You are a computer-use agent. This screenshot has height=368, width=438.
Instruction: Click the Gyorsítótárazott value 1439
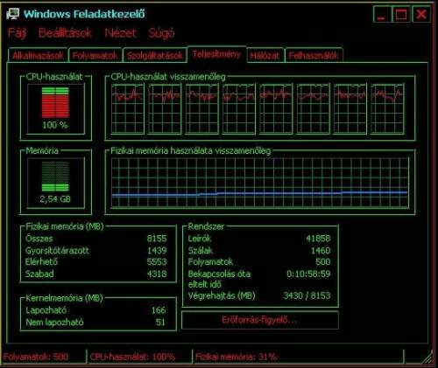(x=157, y=250)
